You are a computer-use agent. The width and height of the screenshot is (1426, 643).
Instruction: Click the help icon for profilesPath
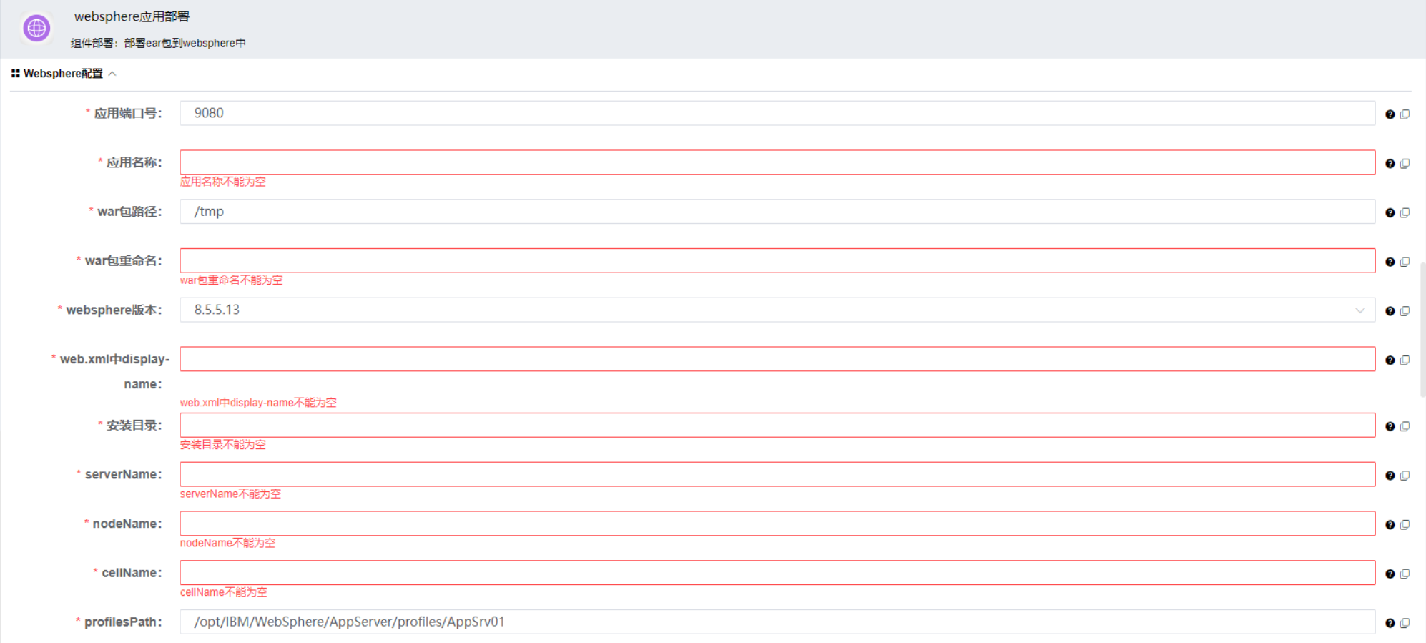1390,624
